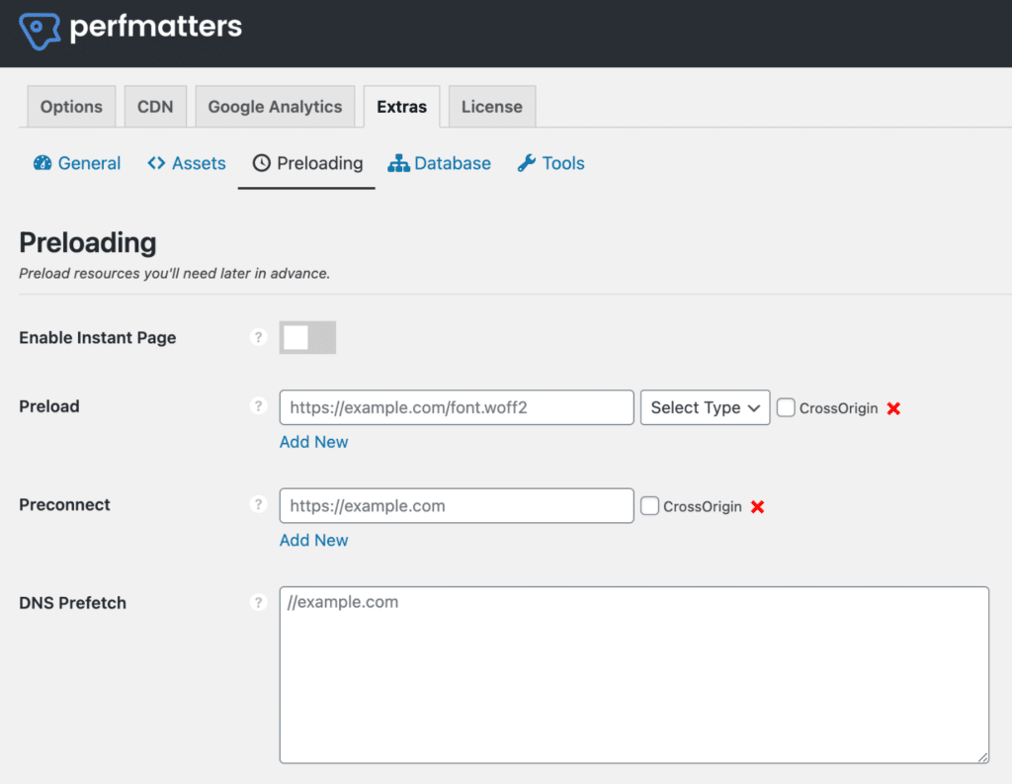Click the Preloading clock icon
This screenshot has height=784, width=1012.
pyautogui.click(x=261, y=163)
